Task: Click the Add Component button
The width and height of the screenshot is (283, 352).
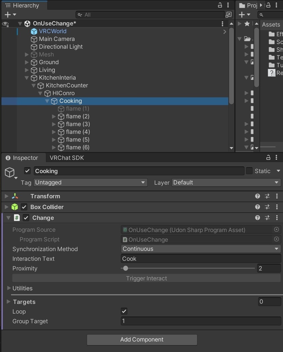Action: pyautogui.click(x=142, y=340)
